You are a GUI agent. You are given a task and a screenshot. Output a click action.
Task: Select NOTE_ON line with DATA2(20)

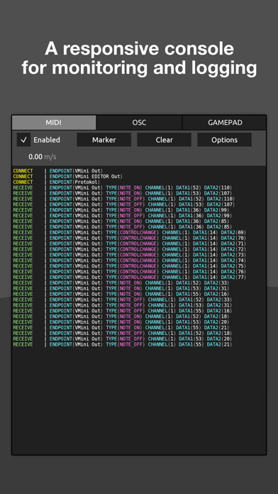[x=121, y=322]
